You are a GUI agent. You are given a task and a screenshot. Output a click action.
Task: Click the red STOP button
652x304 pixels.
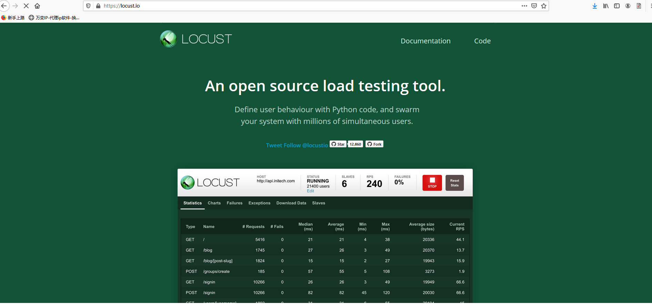tap(432, 183)
